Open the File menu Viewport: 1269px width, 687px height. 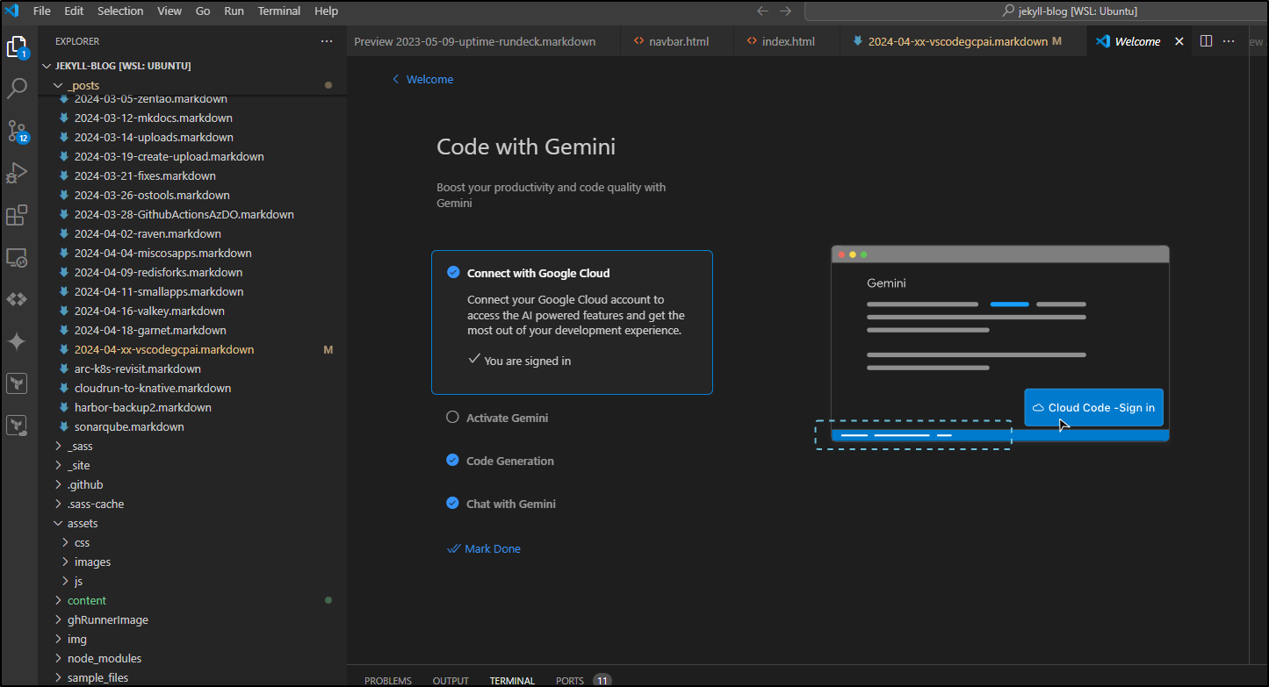pyautogui.click(x=41, y=11)
